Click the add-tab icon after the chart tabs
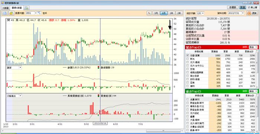Viewport: 260px width, 134px height. (27, 8)
